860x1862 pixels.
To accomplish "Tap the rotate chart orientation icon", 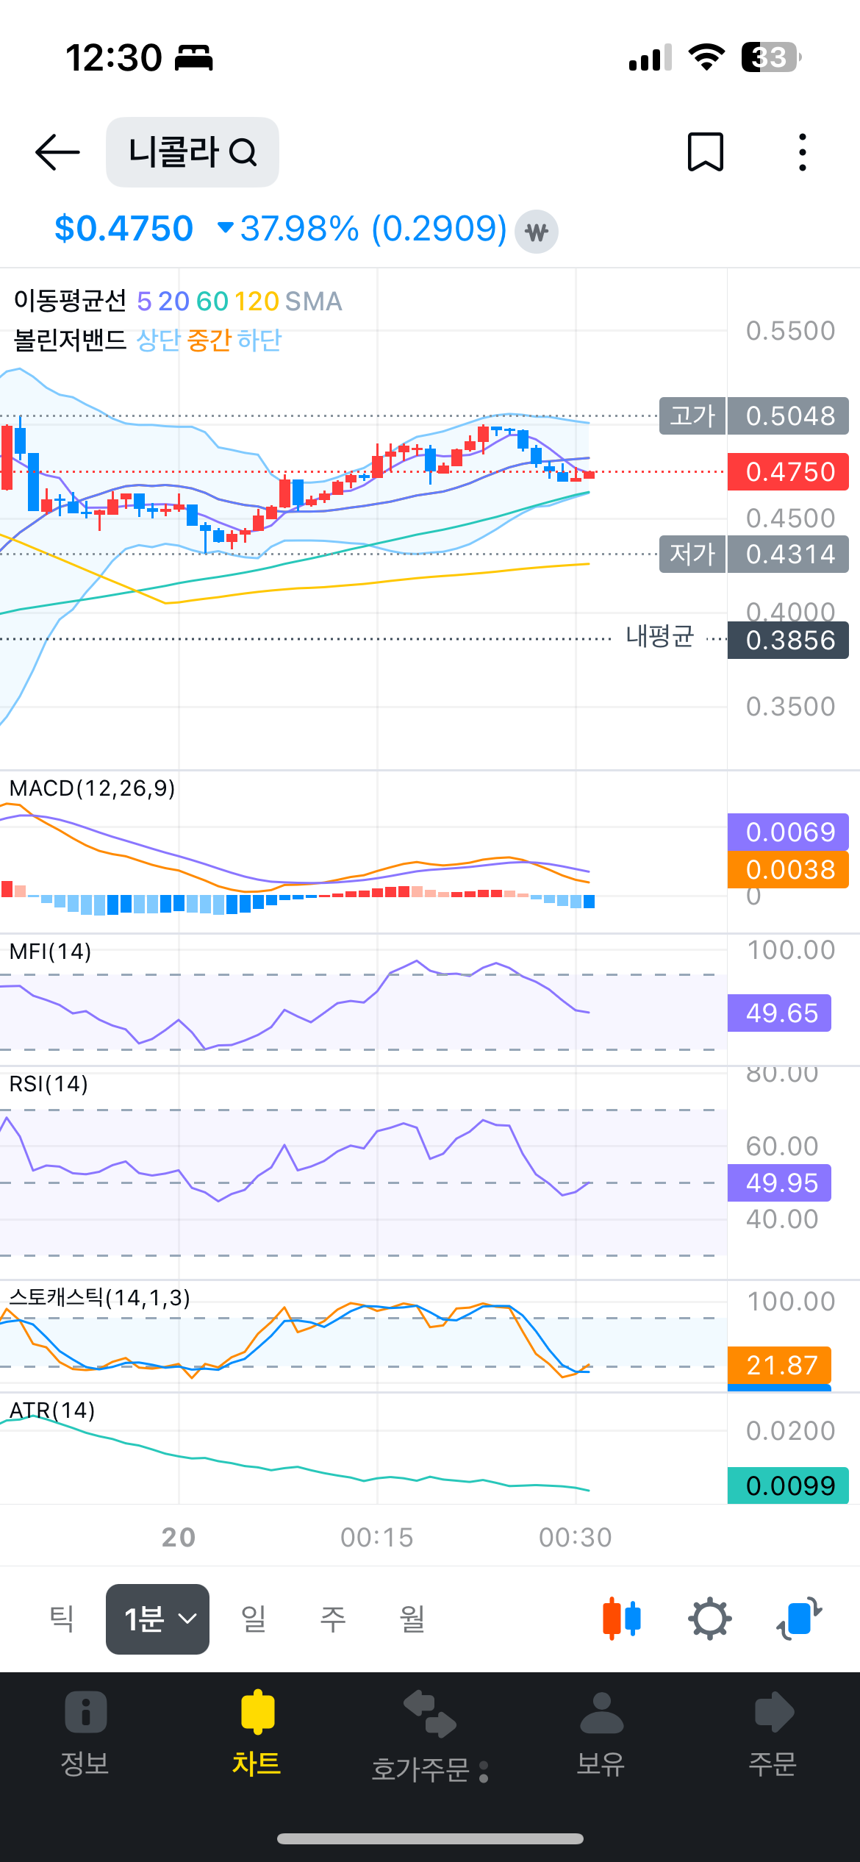I will (799, 1619).
